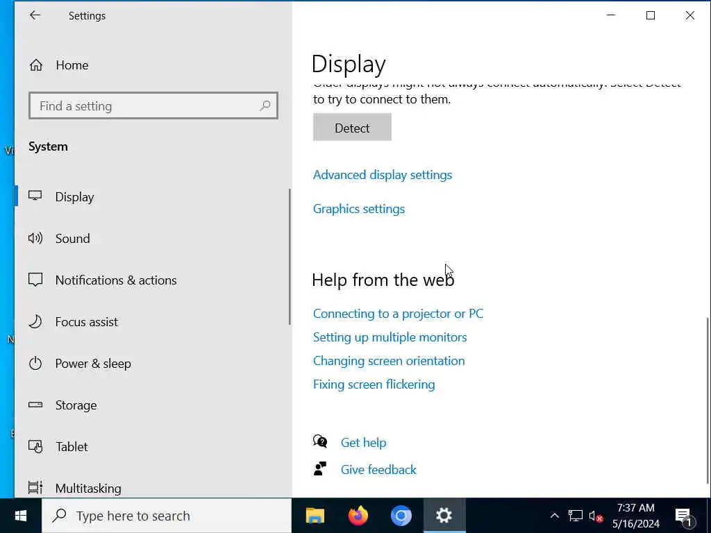
Task: Click the magnifier icon in Find a setting
Action: pos(265,106)
